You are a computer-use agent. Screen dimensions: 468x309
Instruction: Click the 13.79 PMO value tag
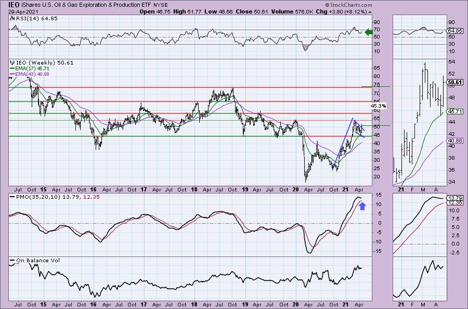[455, 198]
